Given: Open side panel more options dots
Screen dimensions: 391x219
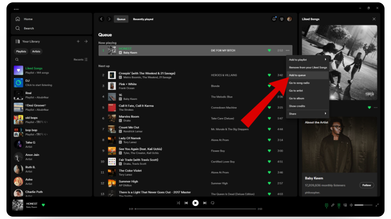Looking at the screenshot, I should pyautogui.click(x=376, y=107).
